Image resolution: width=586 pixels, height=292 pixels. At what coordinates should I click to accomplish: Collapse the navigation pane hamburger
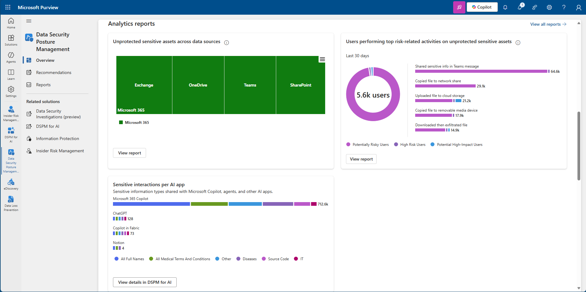click(x=29, y=21)
